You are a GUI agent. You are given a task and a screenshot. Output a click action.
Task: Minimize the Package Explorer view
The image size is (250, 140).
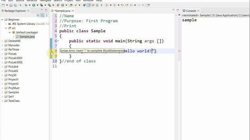[x=42, y=10]
